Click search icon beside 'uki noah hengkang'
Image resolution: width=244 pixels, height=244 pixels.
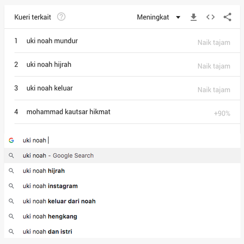11,216
